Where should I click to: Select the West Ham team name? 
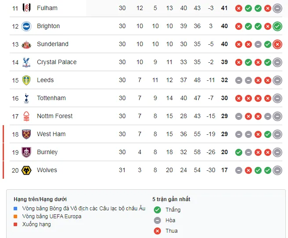tap(51, 134)
